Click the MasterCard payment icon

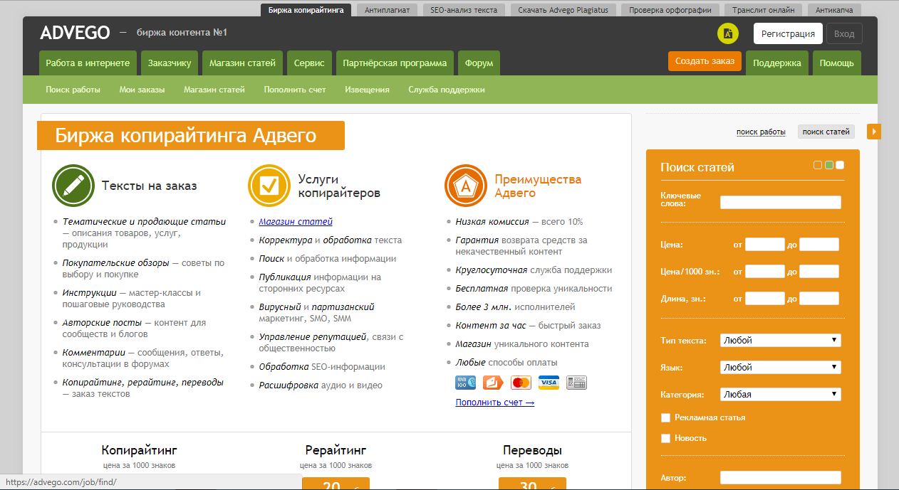tap(521, 383)
